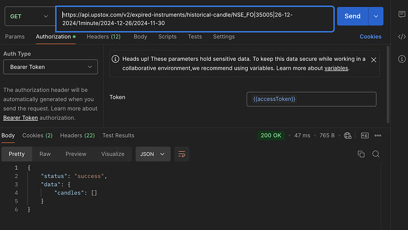Viewport: 408px width, 230px height.
Task: Click the "candles" key in the response
Action: 69,193
